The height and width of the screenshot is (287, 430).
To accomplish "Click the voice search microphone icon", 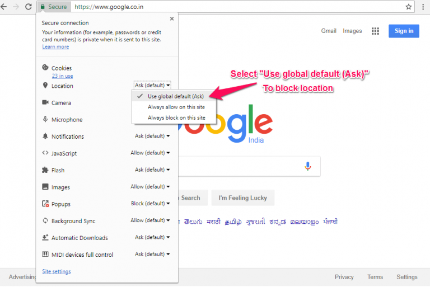I will click(308, 166).
